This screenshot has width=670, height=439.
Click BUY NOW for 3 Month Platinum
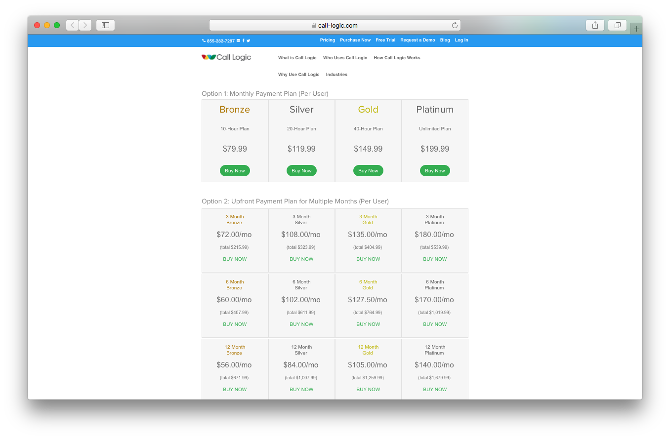point(435,259)
